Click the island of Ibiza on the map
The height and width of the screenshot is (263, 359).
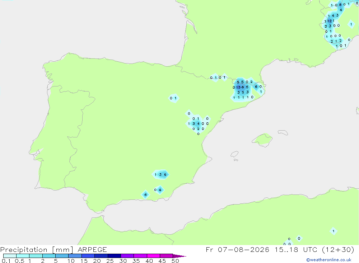[x=235, y=154]
